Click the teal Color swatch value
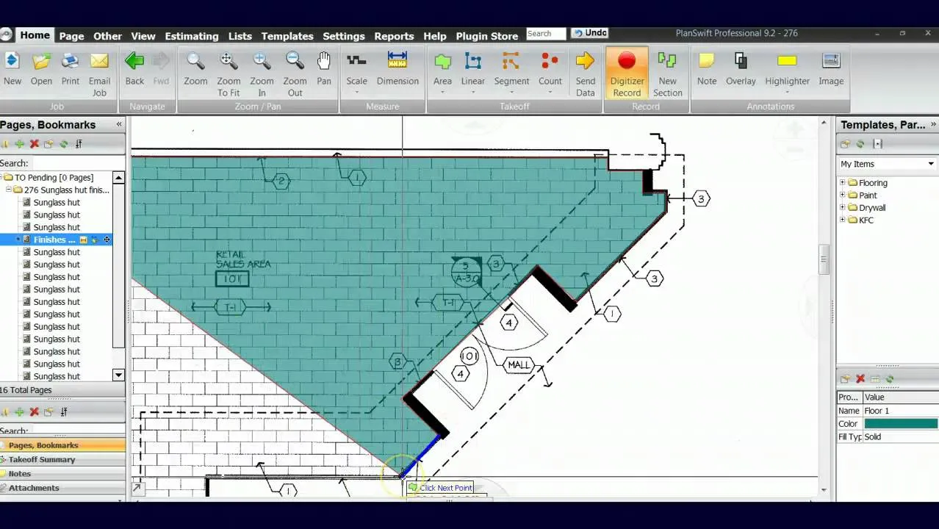Viewport: 939px width, 529px height. coord(901,424)
